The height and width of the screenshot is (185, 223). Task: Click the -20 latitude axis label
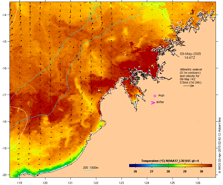click(x=4, y=175)
